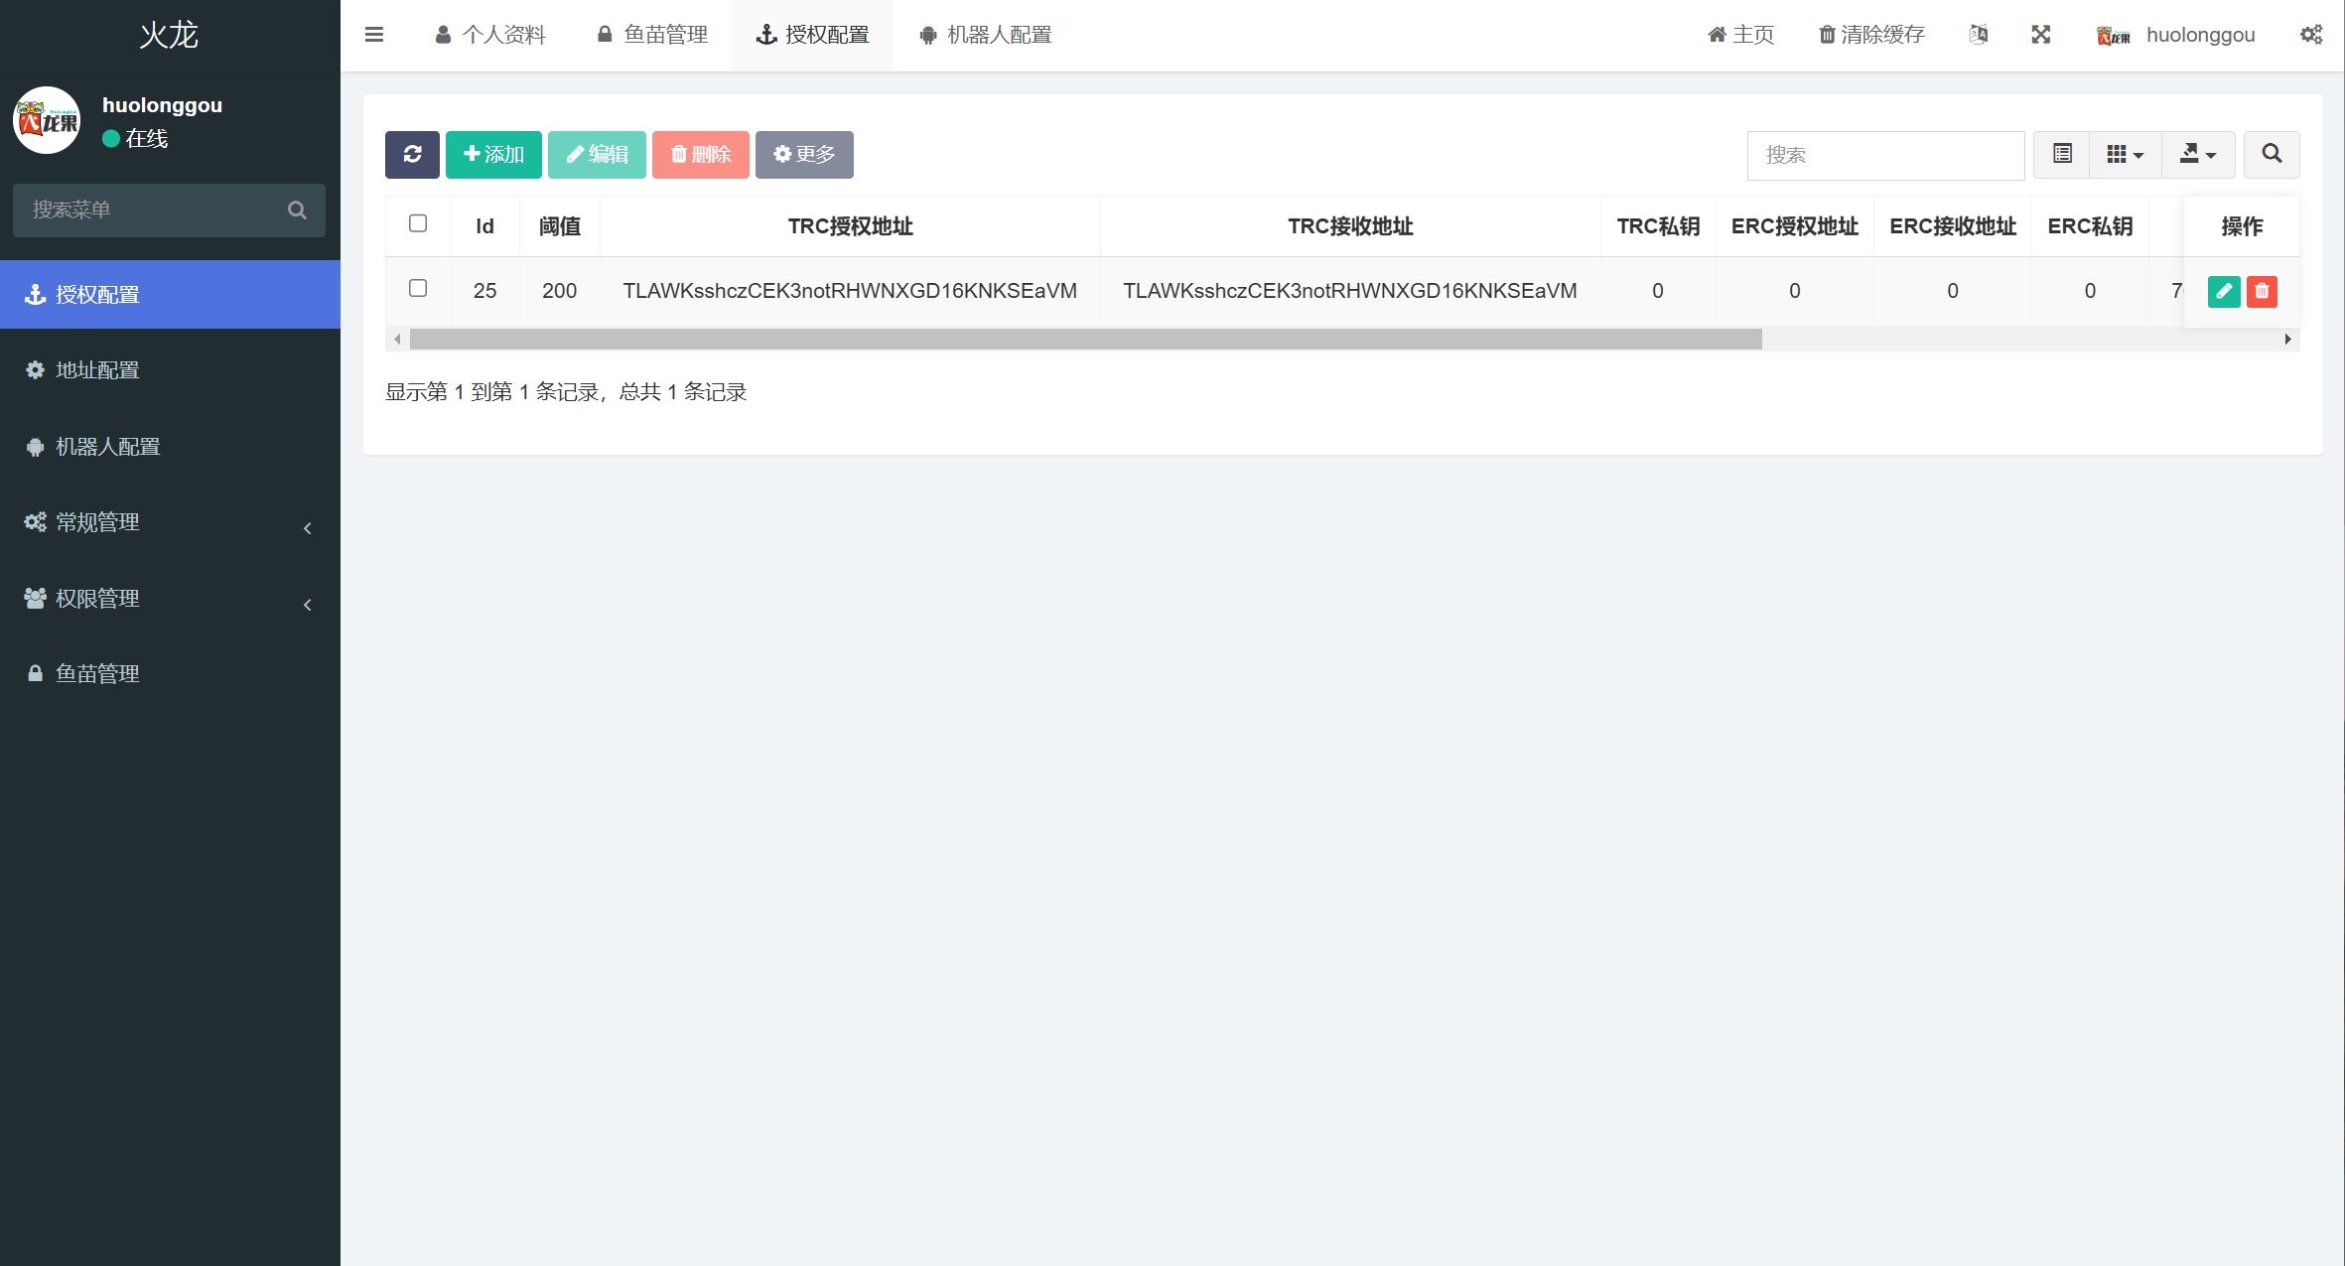Viewport: 2345px width, 1266px height.
Task: Open 地址配置 in the sidebar
Action: [x=97, y=370]
